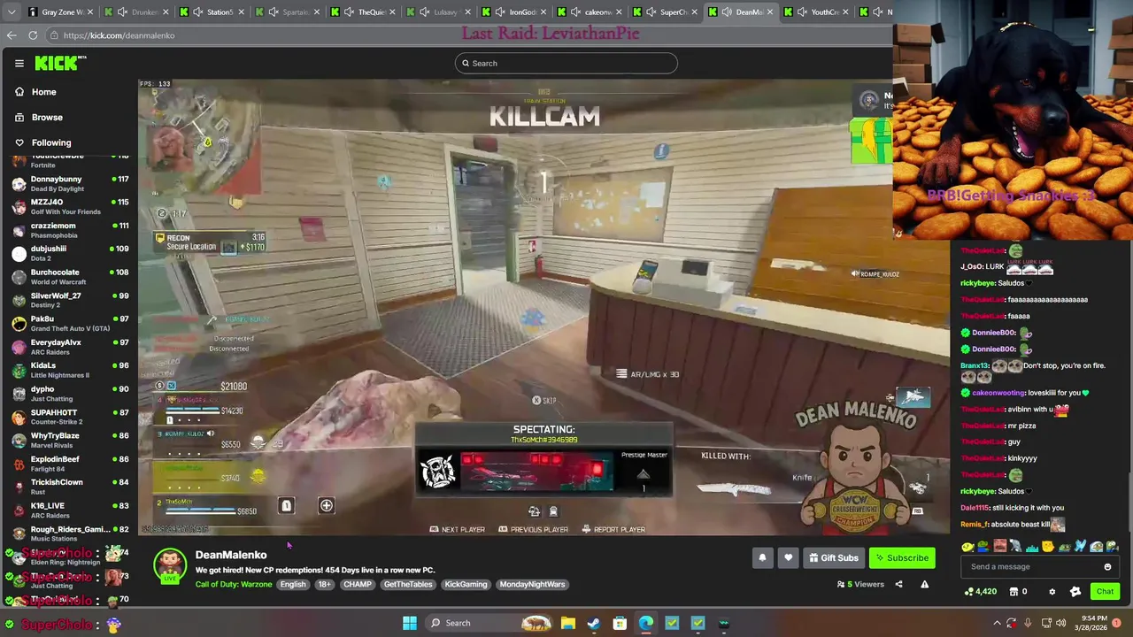Focus the Kick search box
This screenshot has width=1133, height=637.
click(x=566, y=63)
